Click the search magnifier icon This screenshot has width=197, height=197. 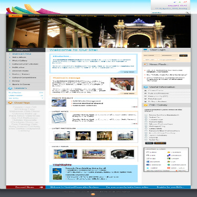(187, 13)
